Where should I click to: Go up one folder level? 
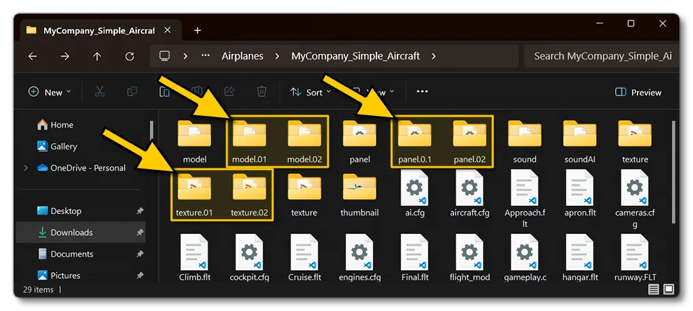tap(97, 57)
